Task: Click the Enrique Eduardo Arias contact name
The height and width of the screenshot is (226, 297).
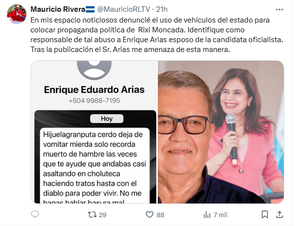Action: click(x=94, y=90)
